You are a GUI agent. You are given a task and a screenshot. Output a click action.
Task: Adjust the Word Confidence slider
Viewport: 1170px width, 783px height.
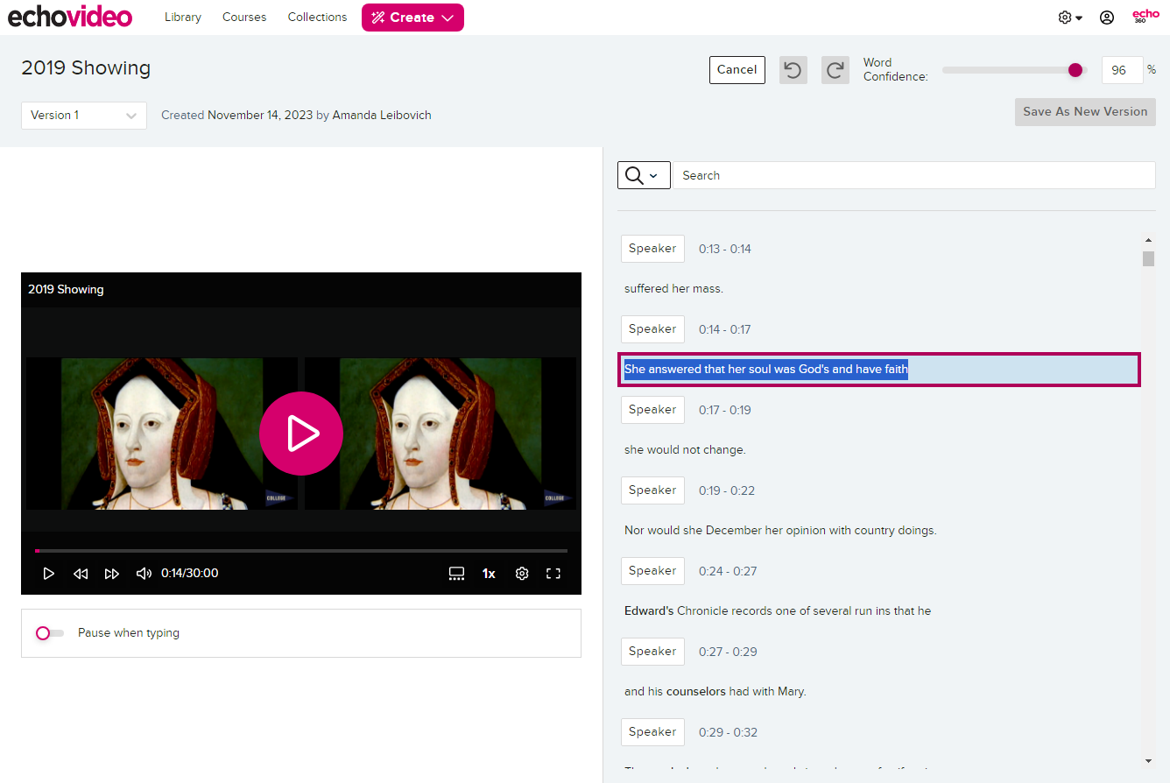pyautogui.click(x=1075, y=69)
